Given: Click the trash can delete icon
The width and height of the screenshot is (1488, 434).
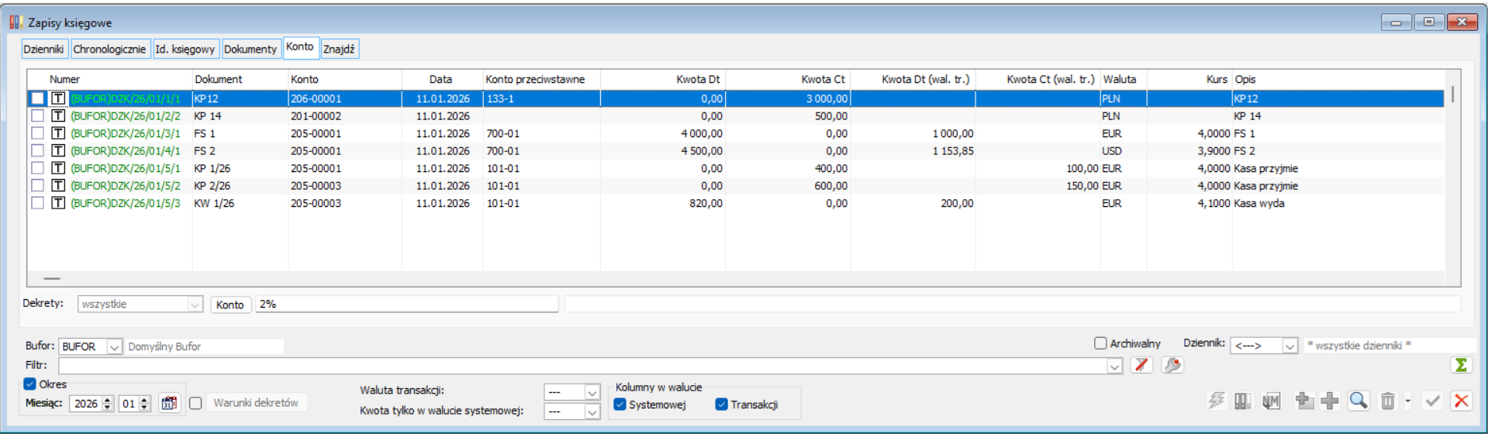Looking at the screenshot, I should [1387, 401].
